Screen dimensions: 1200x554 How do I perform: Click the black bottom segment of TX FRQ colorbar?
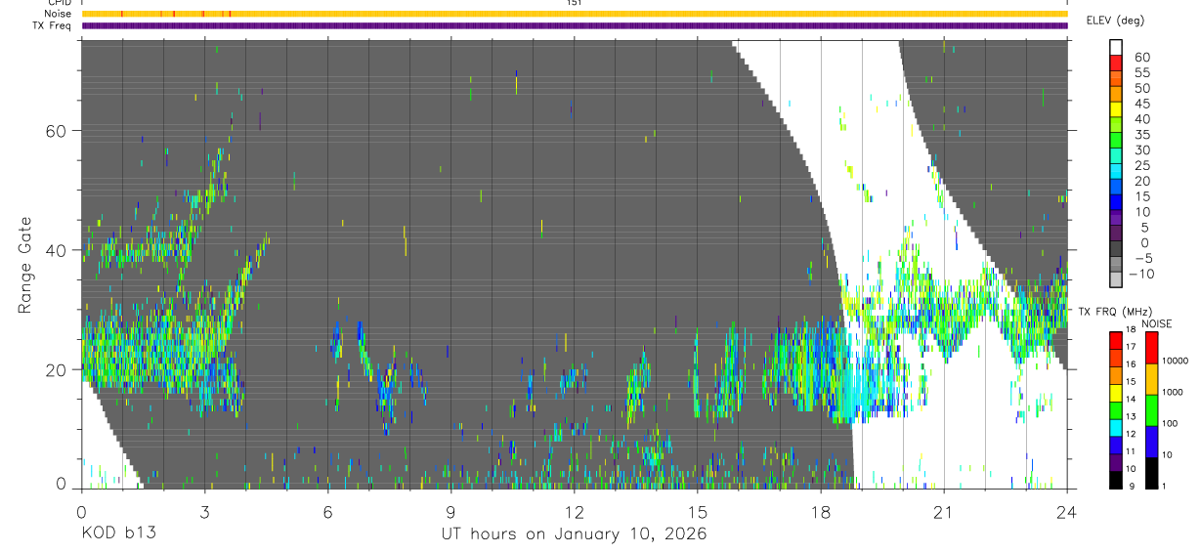(1116, 480)
